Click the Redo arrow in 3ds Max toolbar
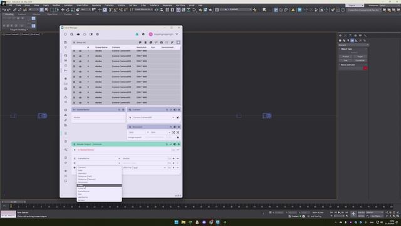The image size is (401, 226). click(9, 10)
